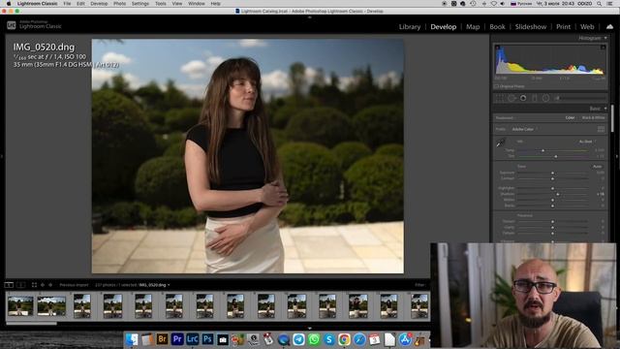Launch WhatsApp from the Dock
This screenshot has width=620, height=349.
314,339
